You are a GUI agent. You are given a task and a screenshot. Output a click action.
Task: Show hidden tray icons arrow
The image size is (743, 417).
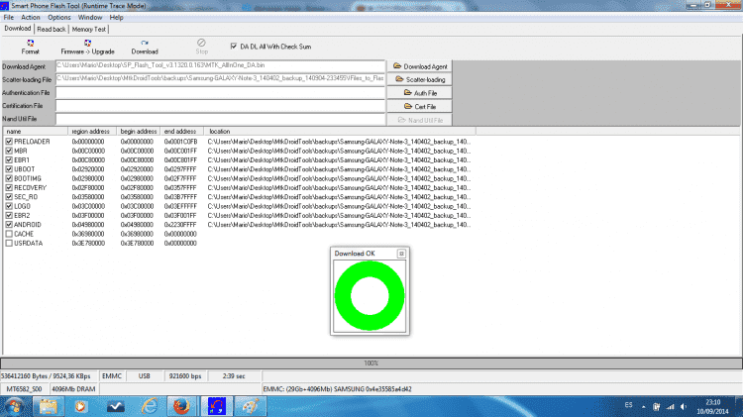[644, 406]
